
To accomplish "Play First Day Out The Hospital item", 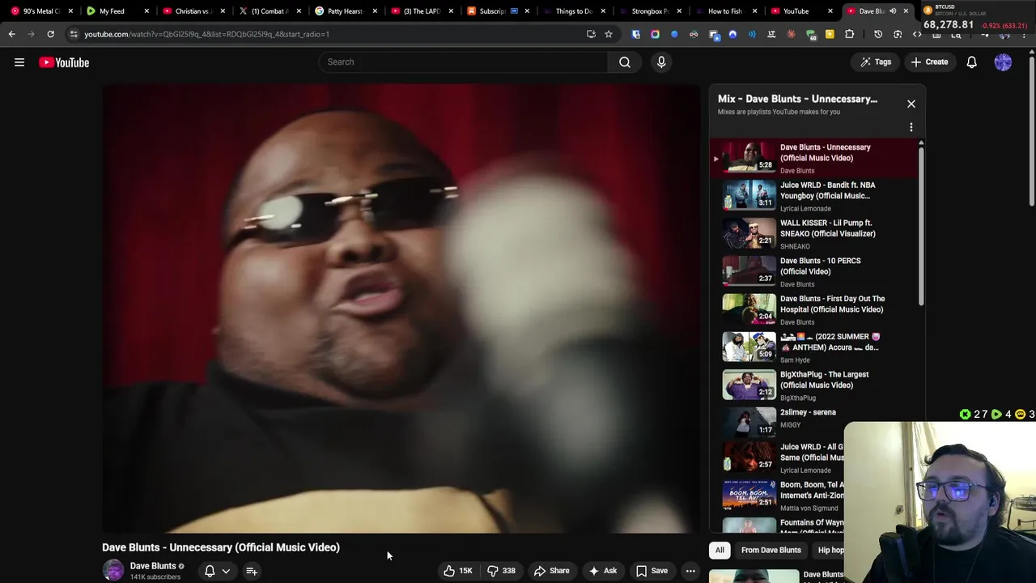I will point(815,310).
